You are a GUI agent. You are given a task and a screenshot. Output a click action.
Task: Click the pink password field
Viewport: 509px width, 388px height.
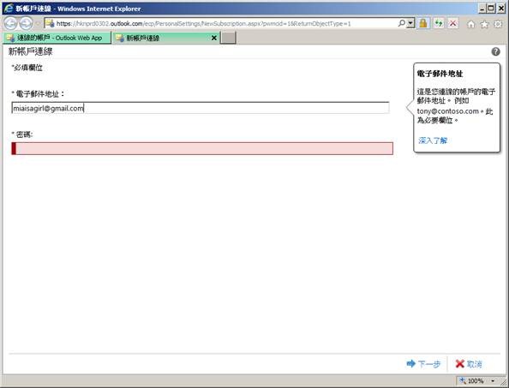(202, 148)
